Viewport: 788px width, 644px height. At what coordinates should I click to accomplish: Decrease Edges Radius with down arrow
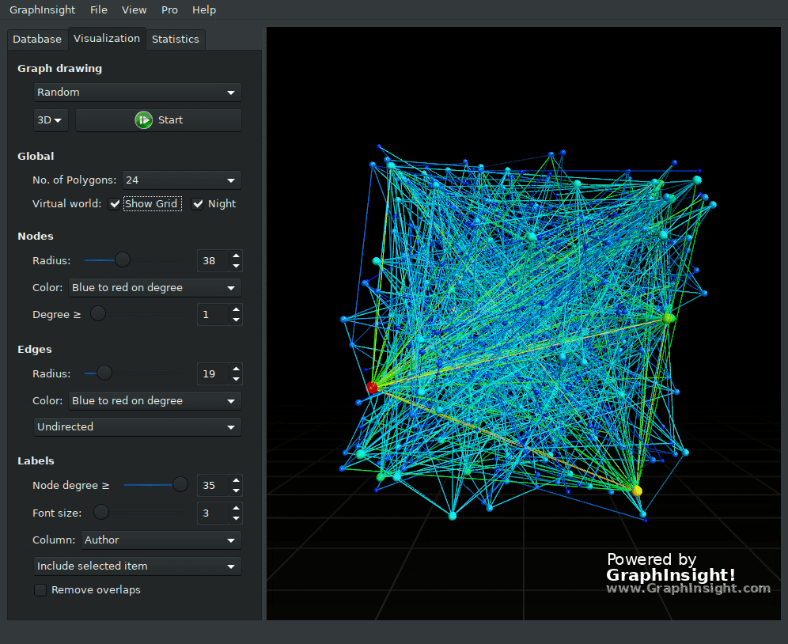(x=236, y=379)
